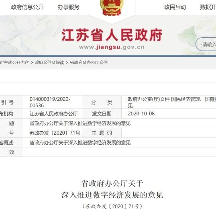Click the document number 苏政办发〔2020〕71号 cell
This screenshot has height=217, width=216.
(x=53, y=133)
